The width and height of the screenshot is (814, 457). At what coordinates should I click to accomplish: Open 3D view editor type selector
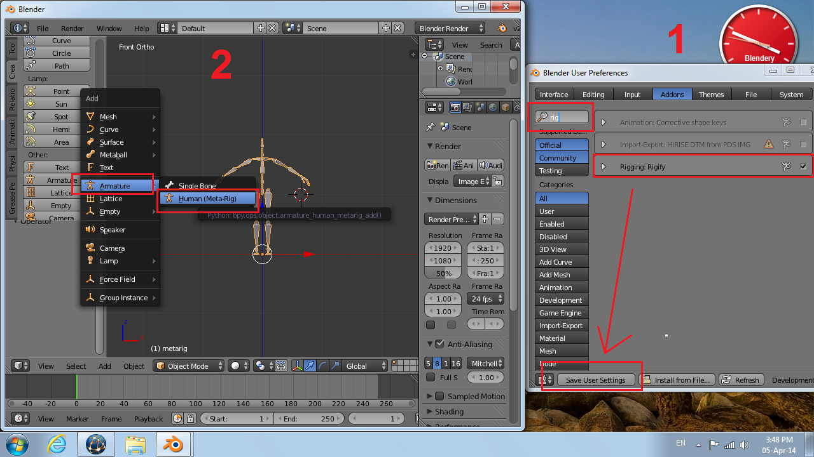click(x=21, y=366)
